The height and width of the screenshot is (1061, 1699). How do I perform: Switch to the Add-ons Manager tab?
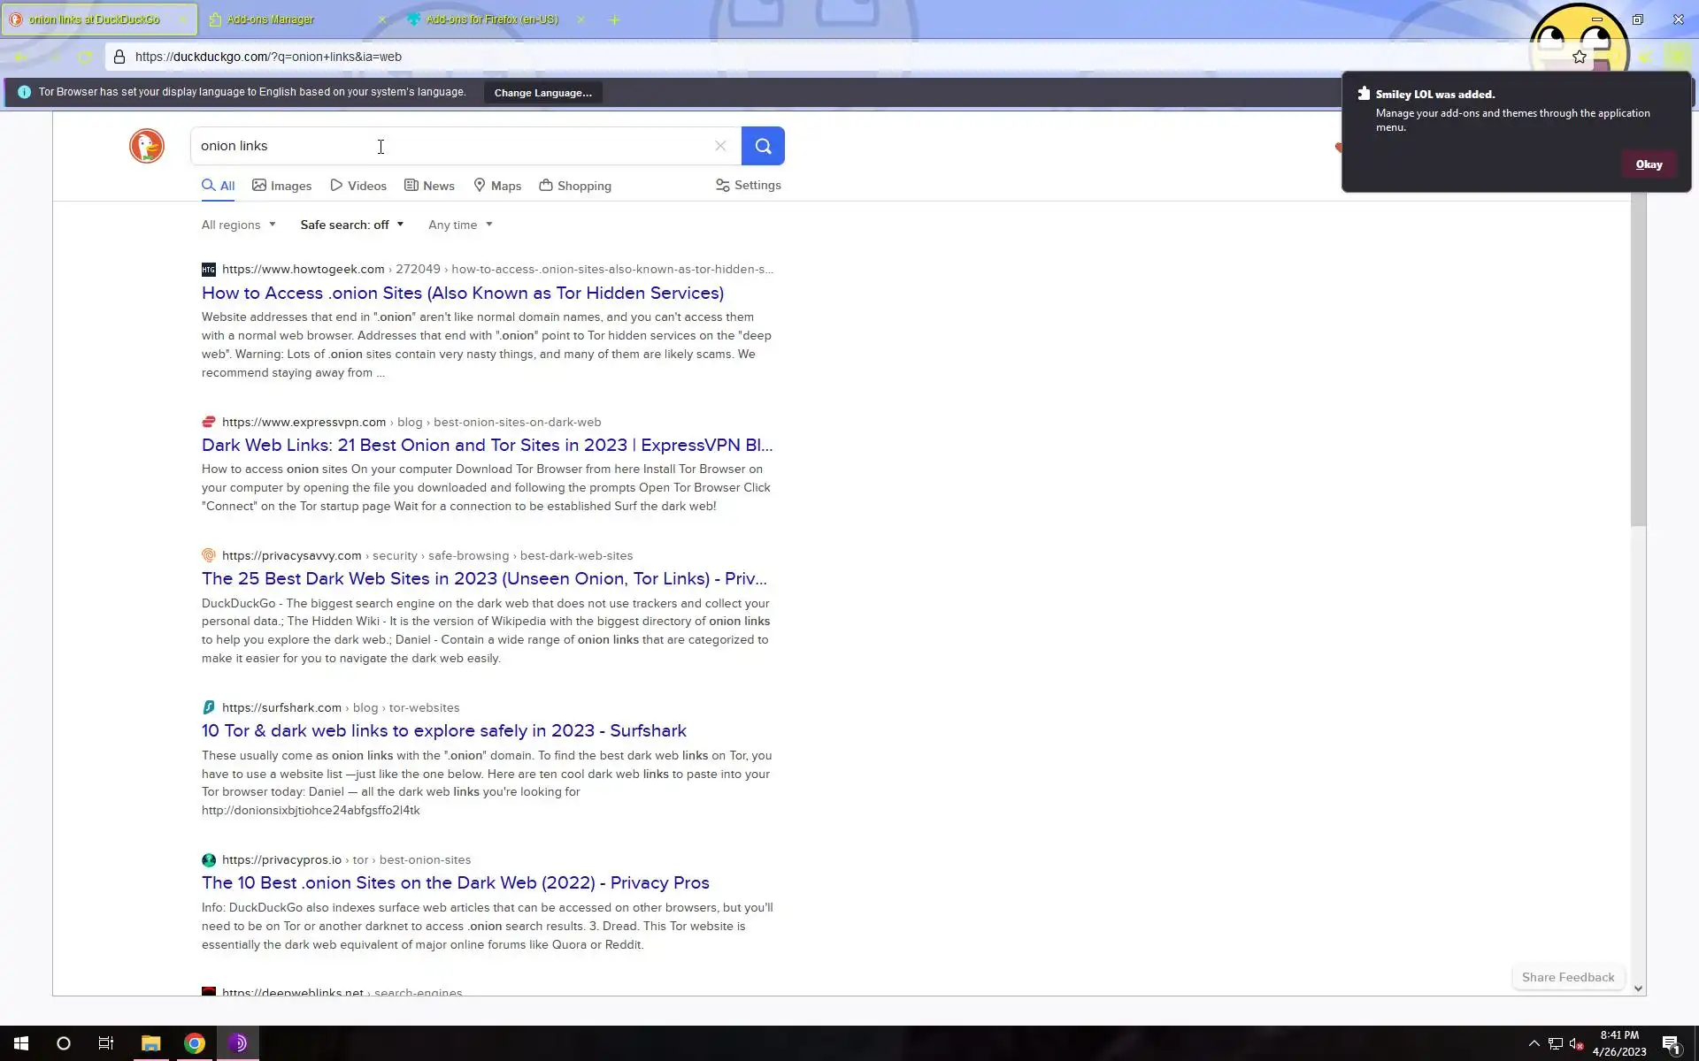click(271, 19)
